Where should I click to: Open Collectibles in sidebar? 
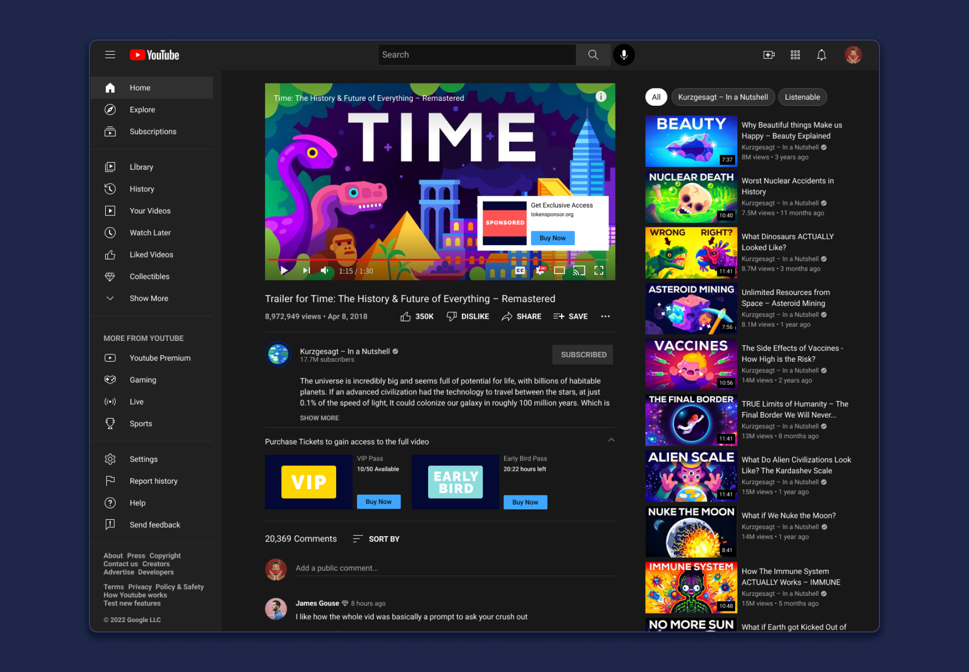coord(152,276)
